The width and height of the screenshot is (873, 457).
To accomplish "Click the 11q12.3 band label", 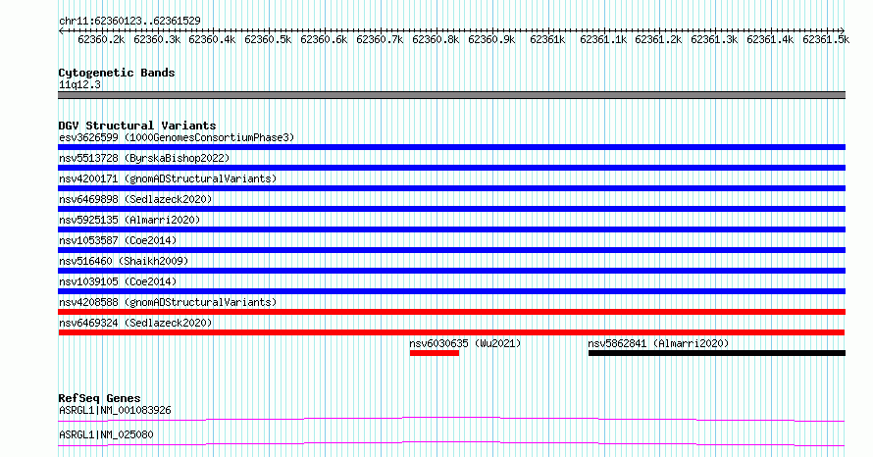I will [x=80, y=84].
